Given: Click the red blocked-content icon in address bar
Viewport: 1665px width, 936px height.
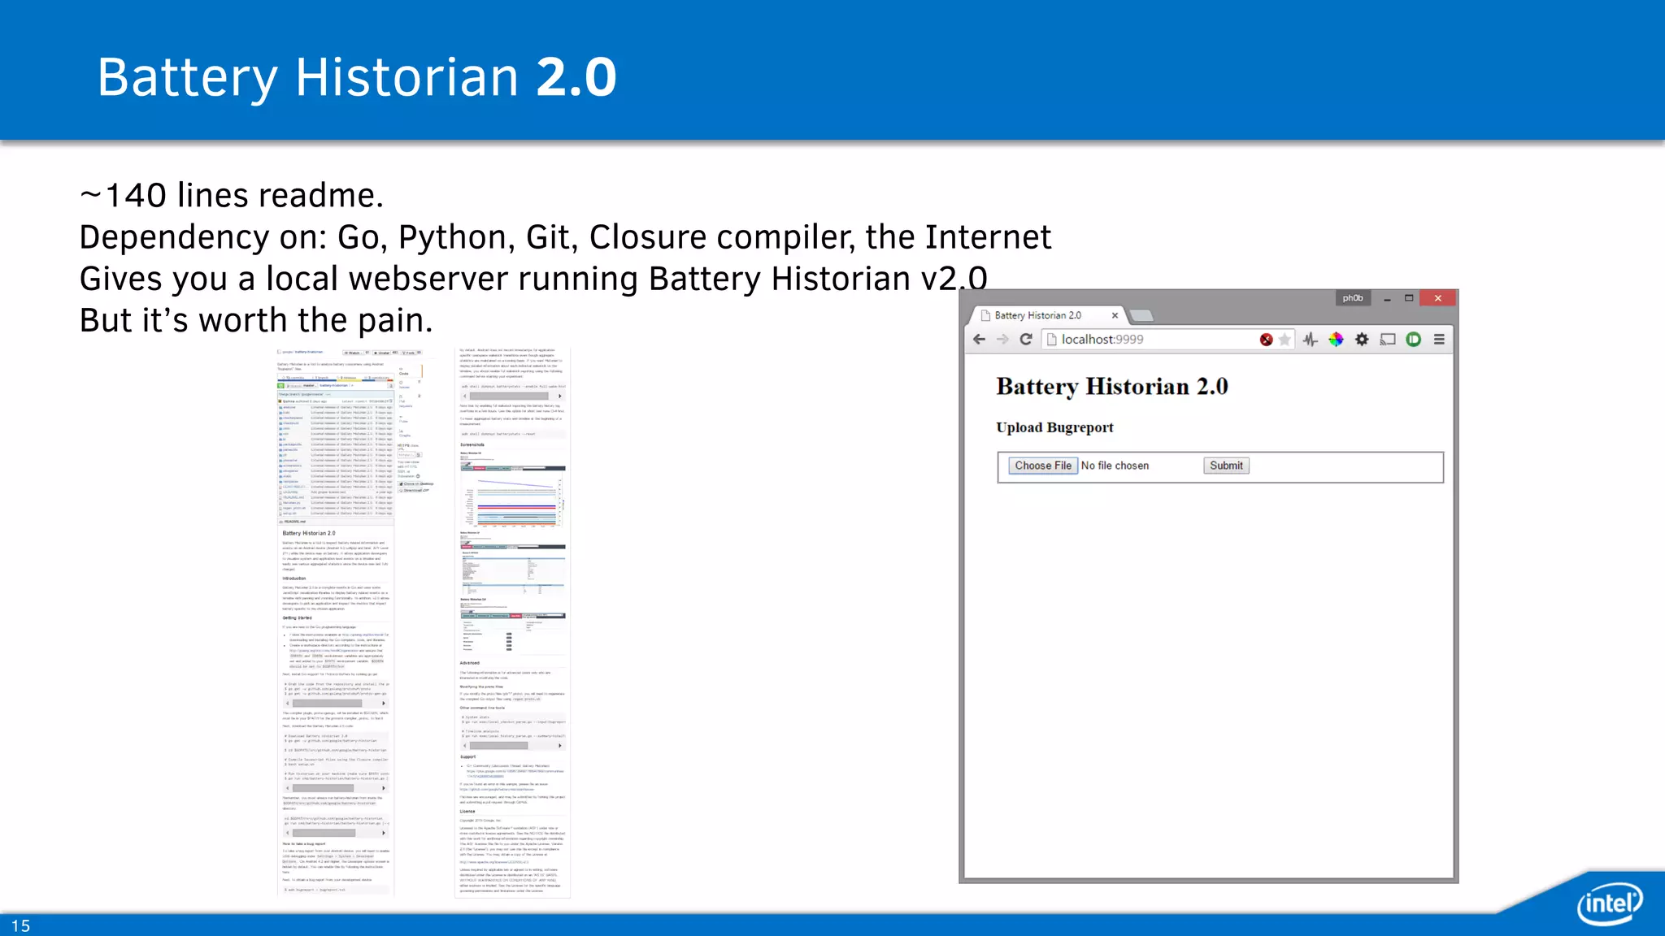Looking at the screenshot, I should tap(1266, 340).
